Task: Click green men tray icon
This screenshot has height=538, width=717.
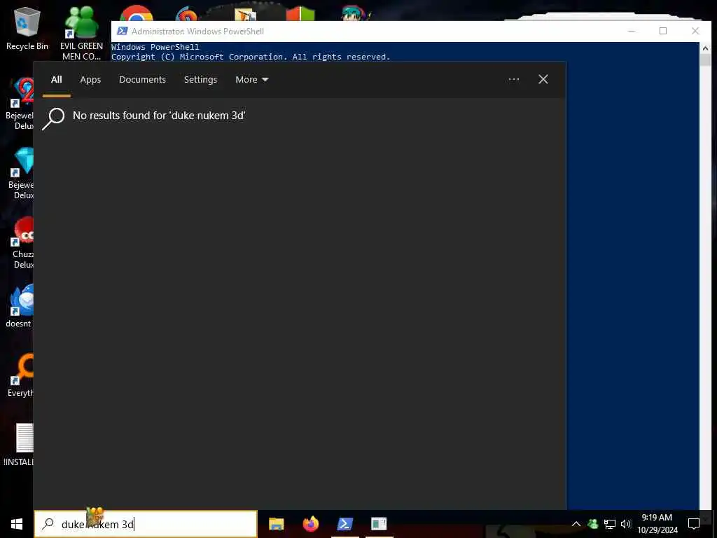Action: tap(592, 524)
